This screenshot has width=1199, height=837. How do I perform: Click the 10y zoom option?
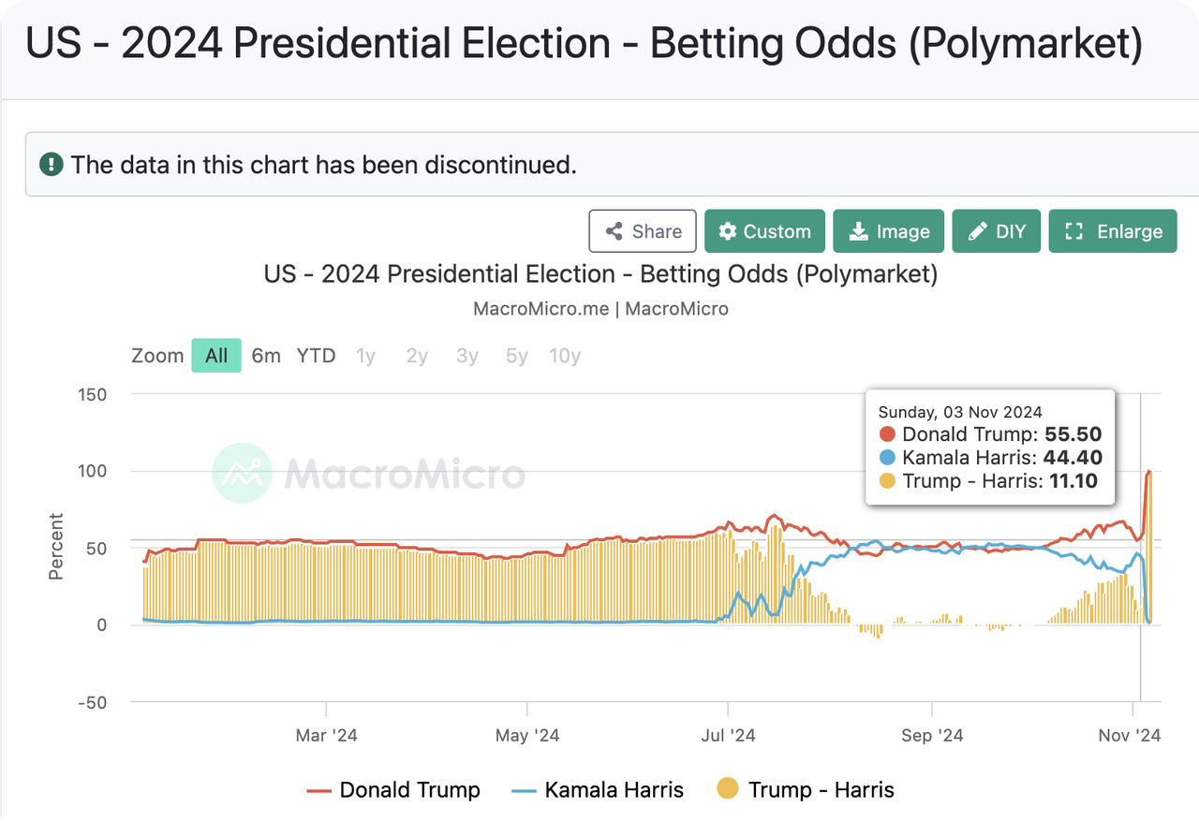tap(564, 356)
